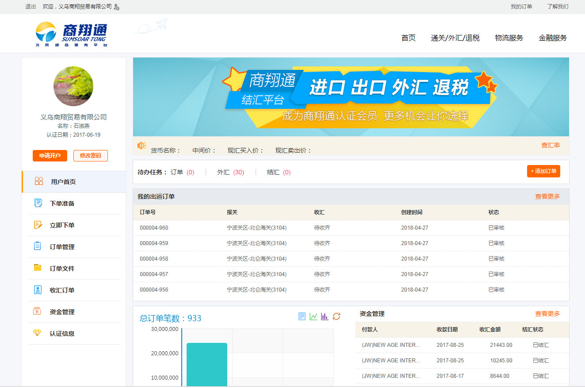Click 查看更多 in 我的出运订单 header
This screenshot has height=388, width=585.
pos(547,196)
